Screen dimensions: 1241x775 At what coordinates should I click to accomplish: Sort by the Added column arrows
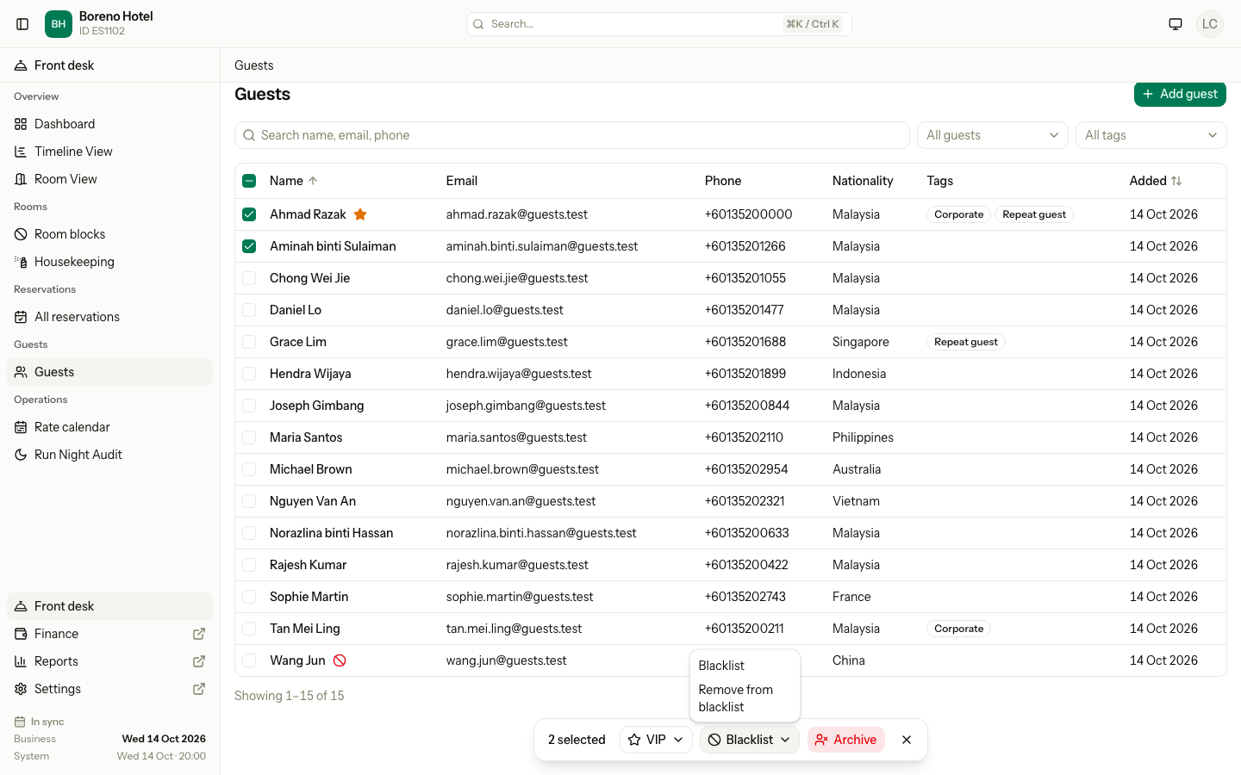click(x=1176, y=181)
